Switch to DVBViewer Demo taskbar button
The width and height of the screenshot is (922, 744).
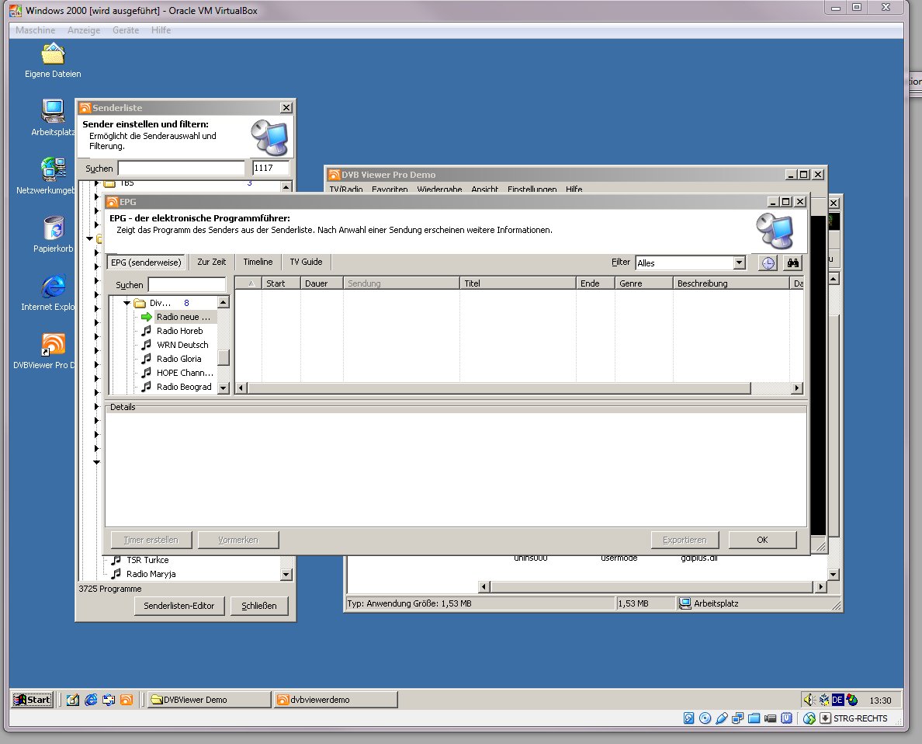point(209,700)
